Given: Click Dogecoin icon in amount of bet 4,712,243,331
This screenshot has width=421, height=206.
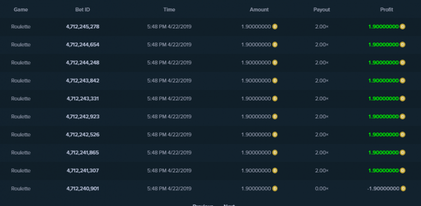Looking at the screenshot, I should [275, 98].
